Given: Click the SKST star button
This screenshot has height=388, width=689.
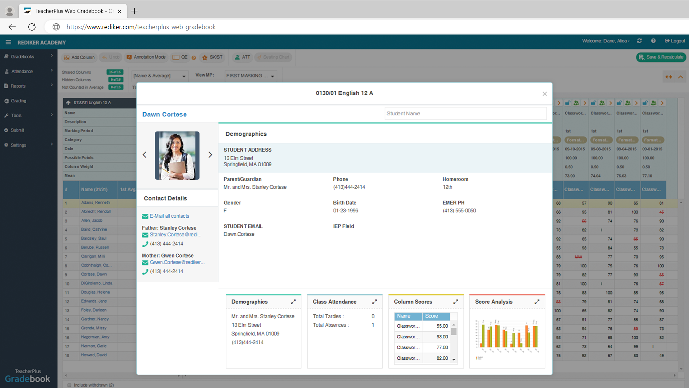Looking at the screenshot, I should point(212,57).
